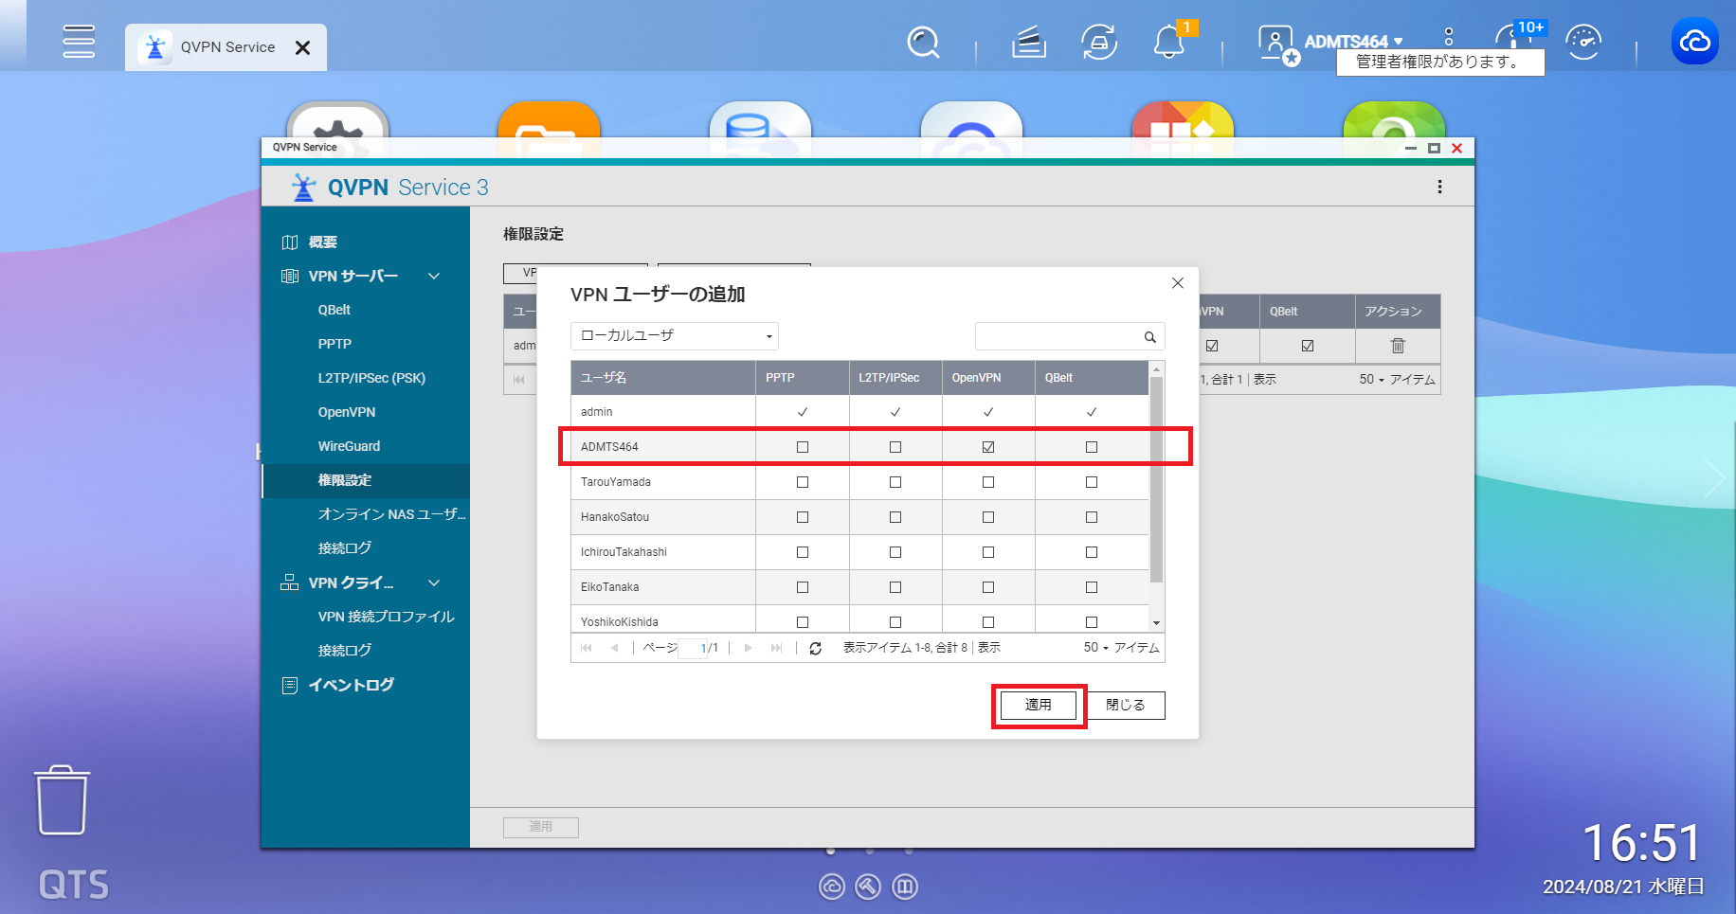
Task: Open the three-dot more options in top bar
Action: pyautogui.click(x=1448, y=37)
